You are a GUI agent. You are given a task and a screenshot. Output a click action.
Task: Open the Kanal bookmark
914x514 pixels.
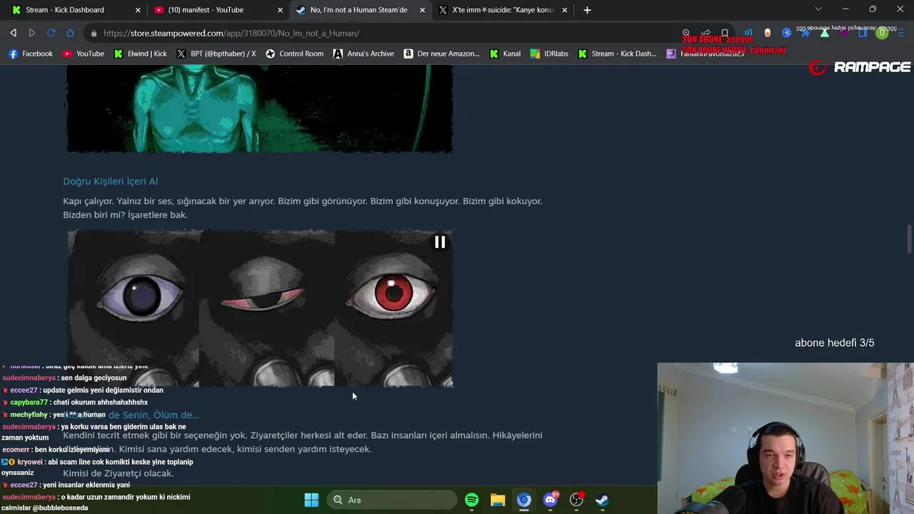click(505, 54)
